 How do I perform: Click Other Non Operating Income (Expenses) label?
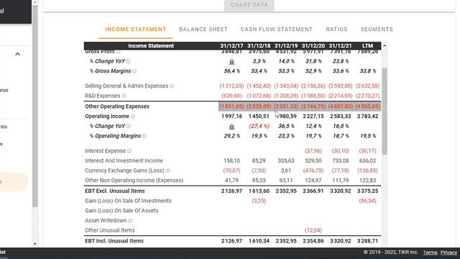click(x=134, y=181)
